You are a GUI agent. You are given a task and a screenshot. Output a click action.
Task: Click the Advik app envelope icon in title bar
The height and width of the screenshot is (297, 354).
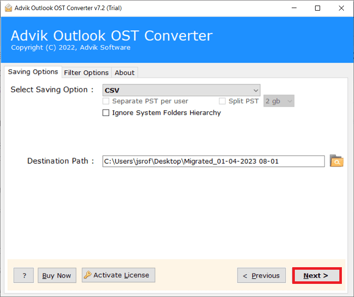9,8
